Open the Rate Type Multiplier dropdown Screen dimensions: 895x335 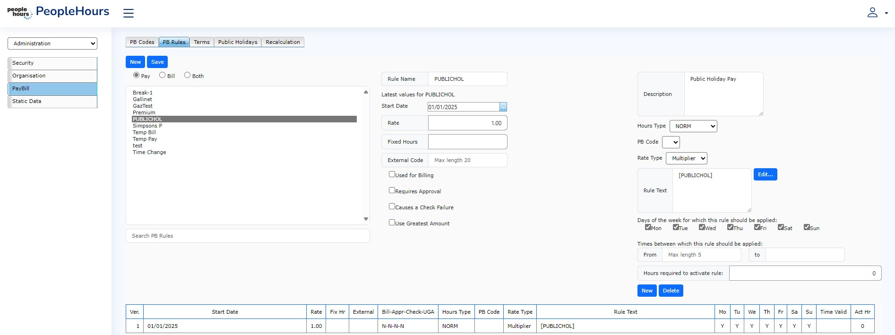pos(687,158)
